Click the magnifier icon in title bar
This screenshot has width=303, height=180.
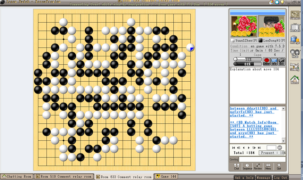277,2
